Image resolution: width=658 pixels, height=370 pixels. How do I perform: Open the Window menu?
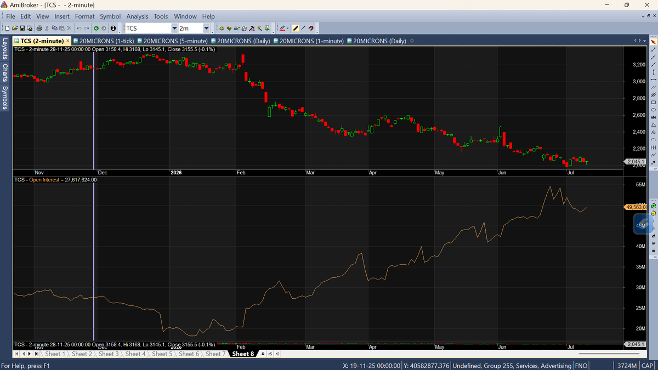[185, 16]
